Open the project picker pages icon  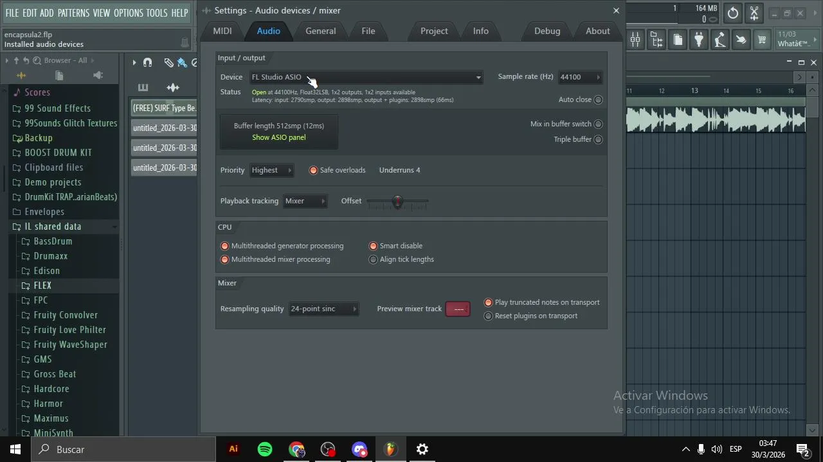point(678,40)
